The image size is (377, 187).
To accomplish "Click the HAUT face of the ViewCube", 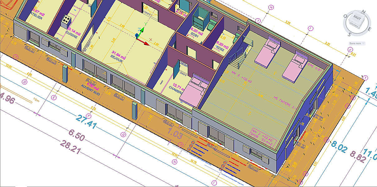I will (356, 20).
